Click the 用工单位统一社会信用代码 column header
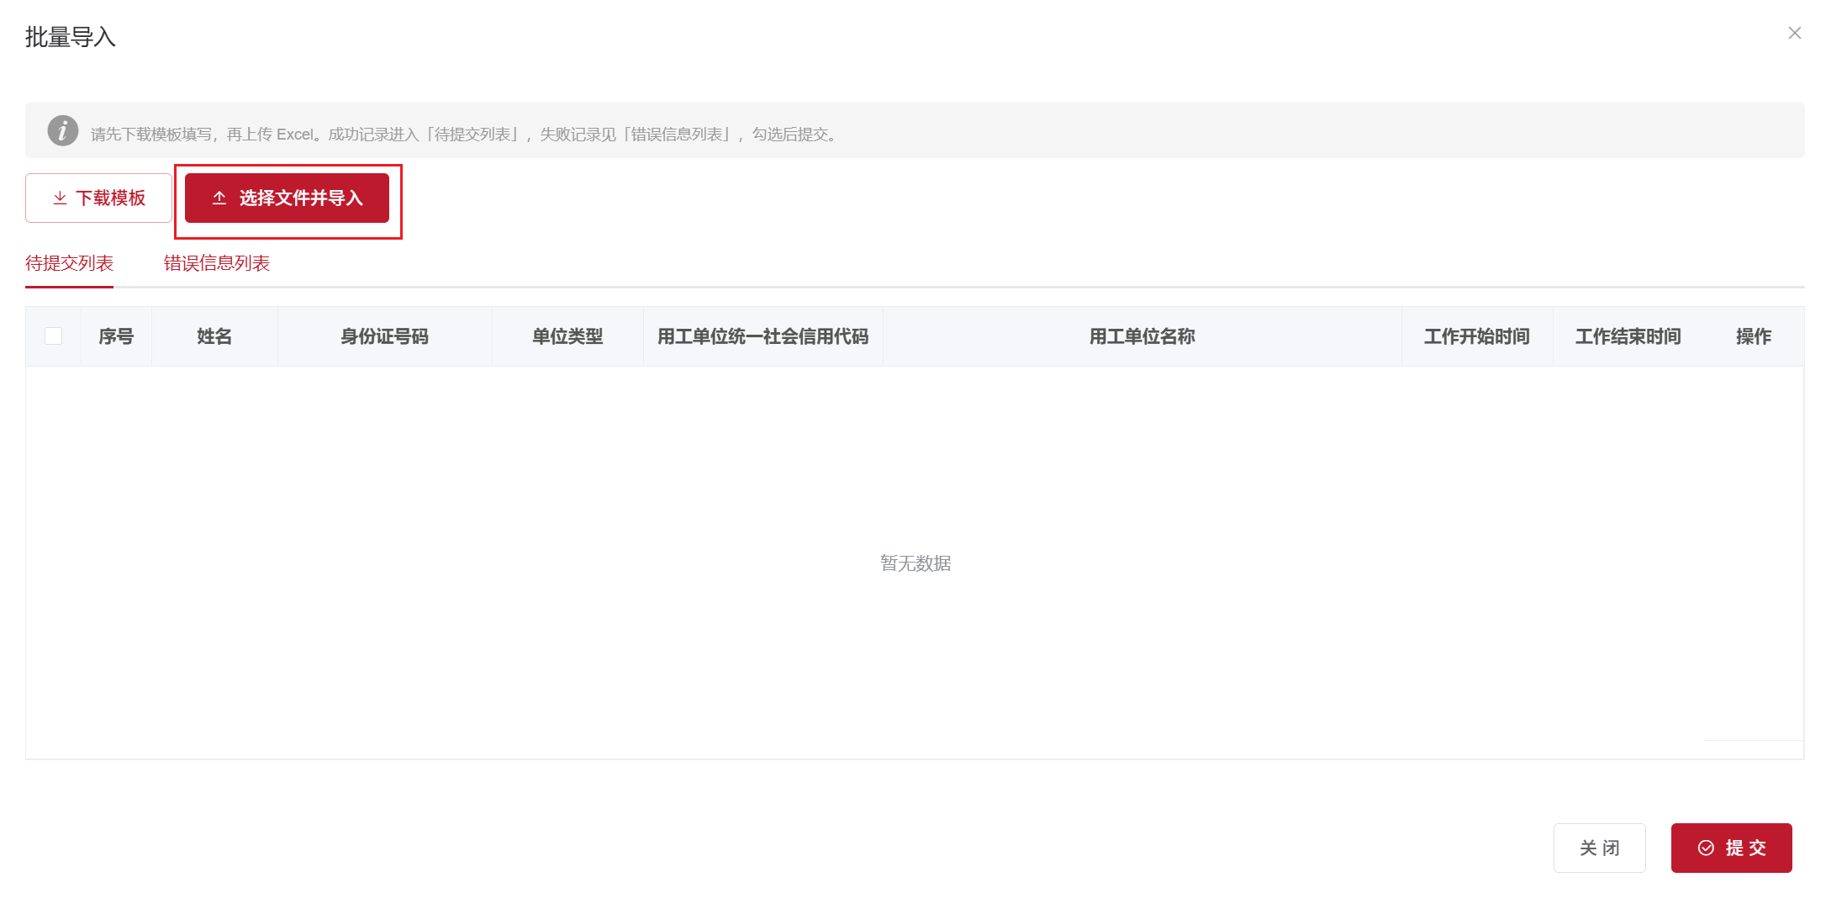 pos(763,336)
